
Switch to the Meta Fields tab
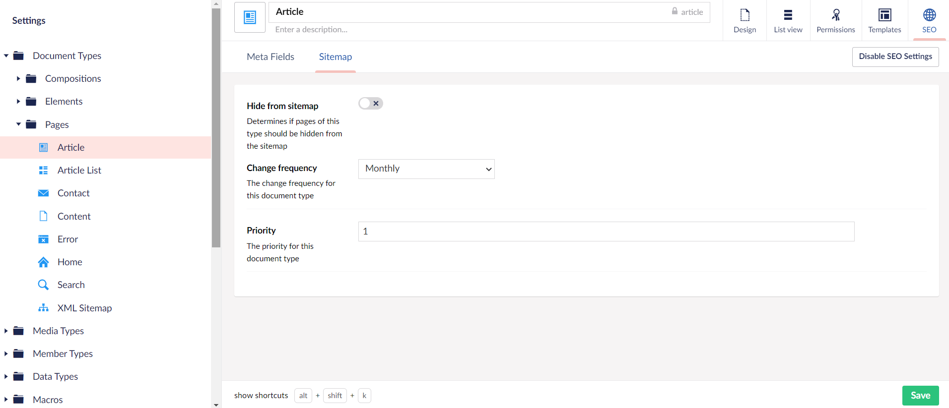(x=271, y=57)
